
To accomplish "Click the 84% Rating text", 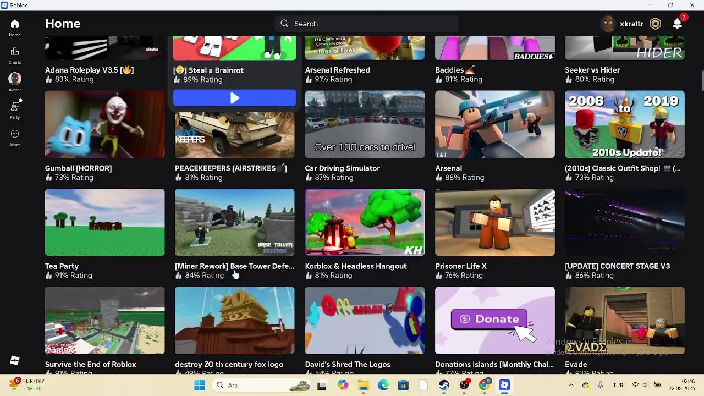I will pyautogui.click(x=204, y=276).
